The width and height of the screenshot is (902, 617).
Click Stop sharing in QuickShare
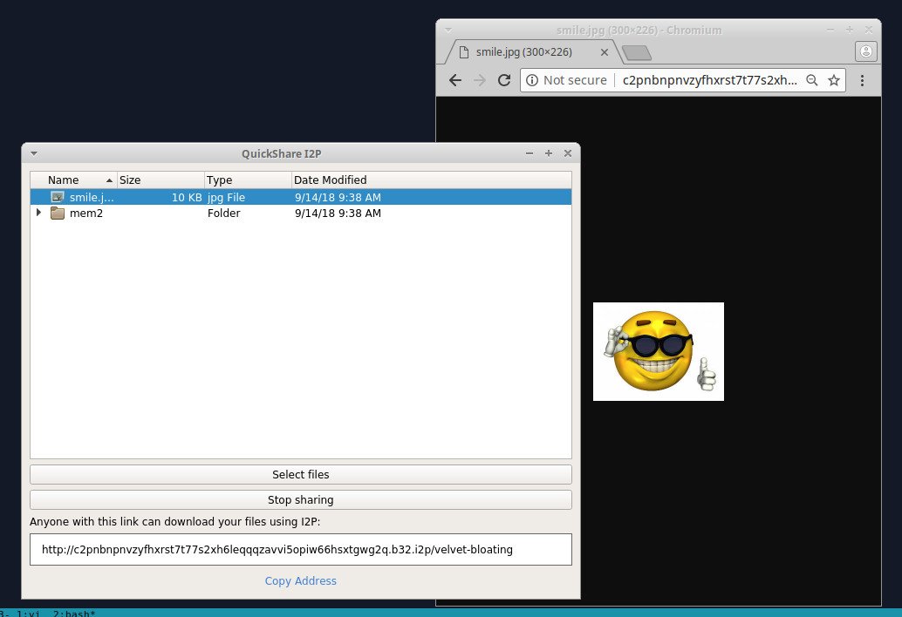click(x=300, y=499)
